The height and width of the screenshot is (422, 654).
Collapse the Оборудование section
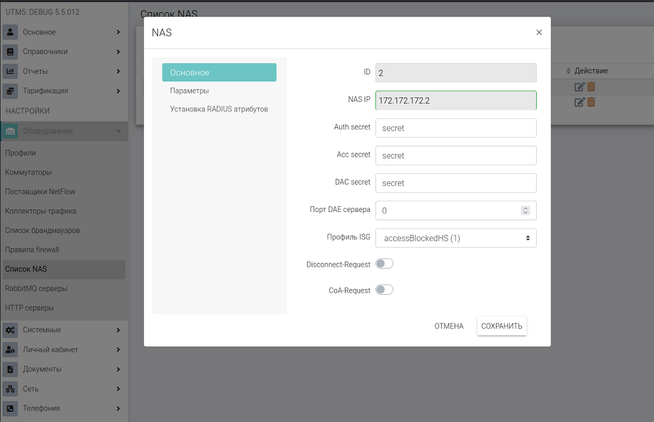(118, 131)
